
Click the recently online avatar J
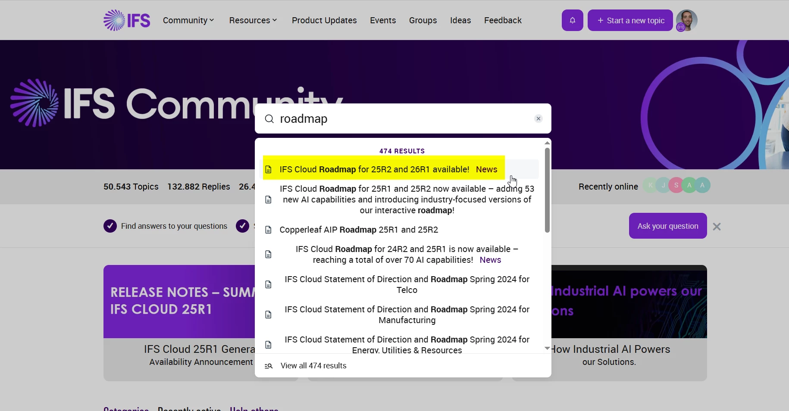coord(664,186)
